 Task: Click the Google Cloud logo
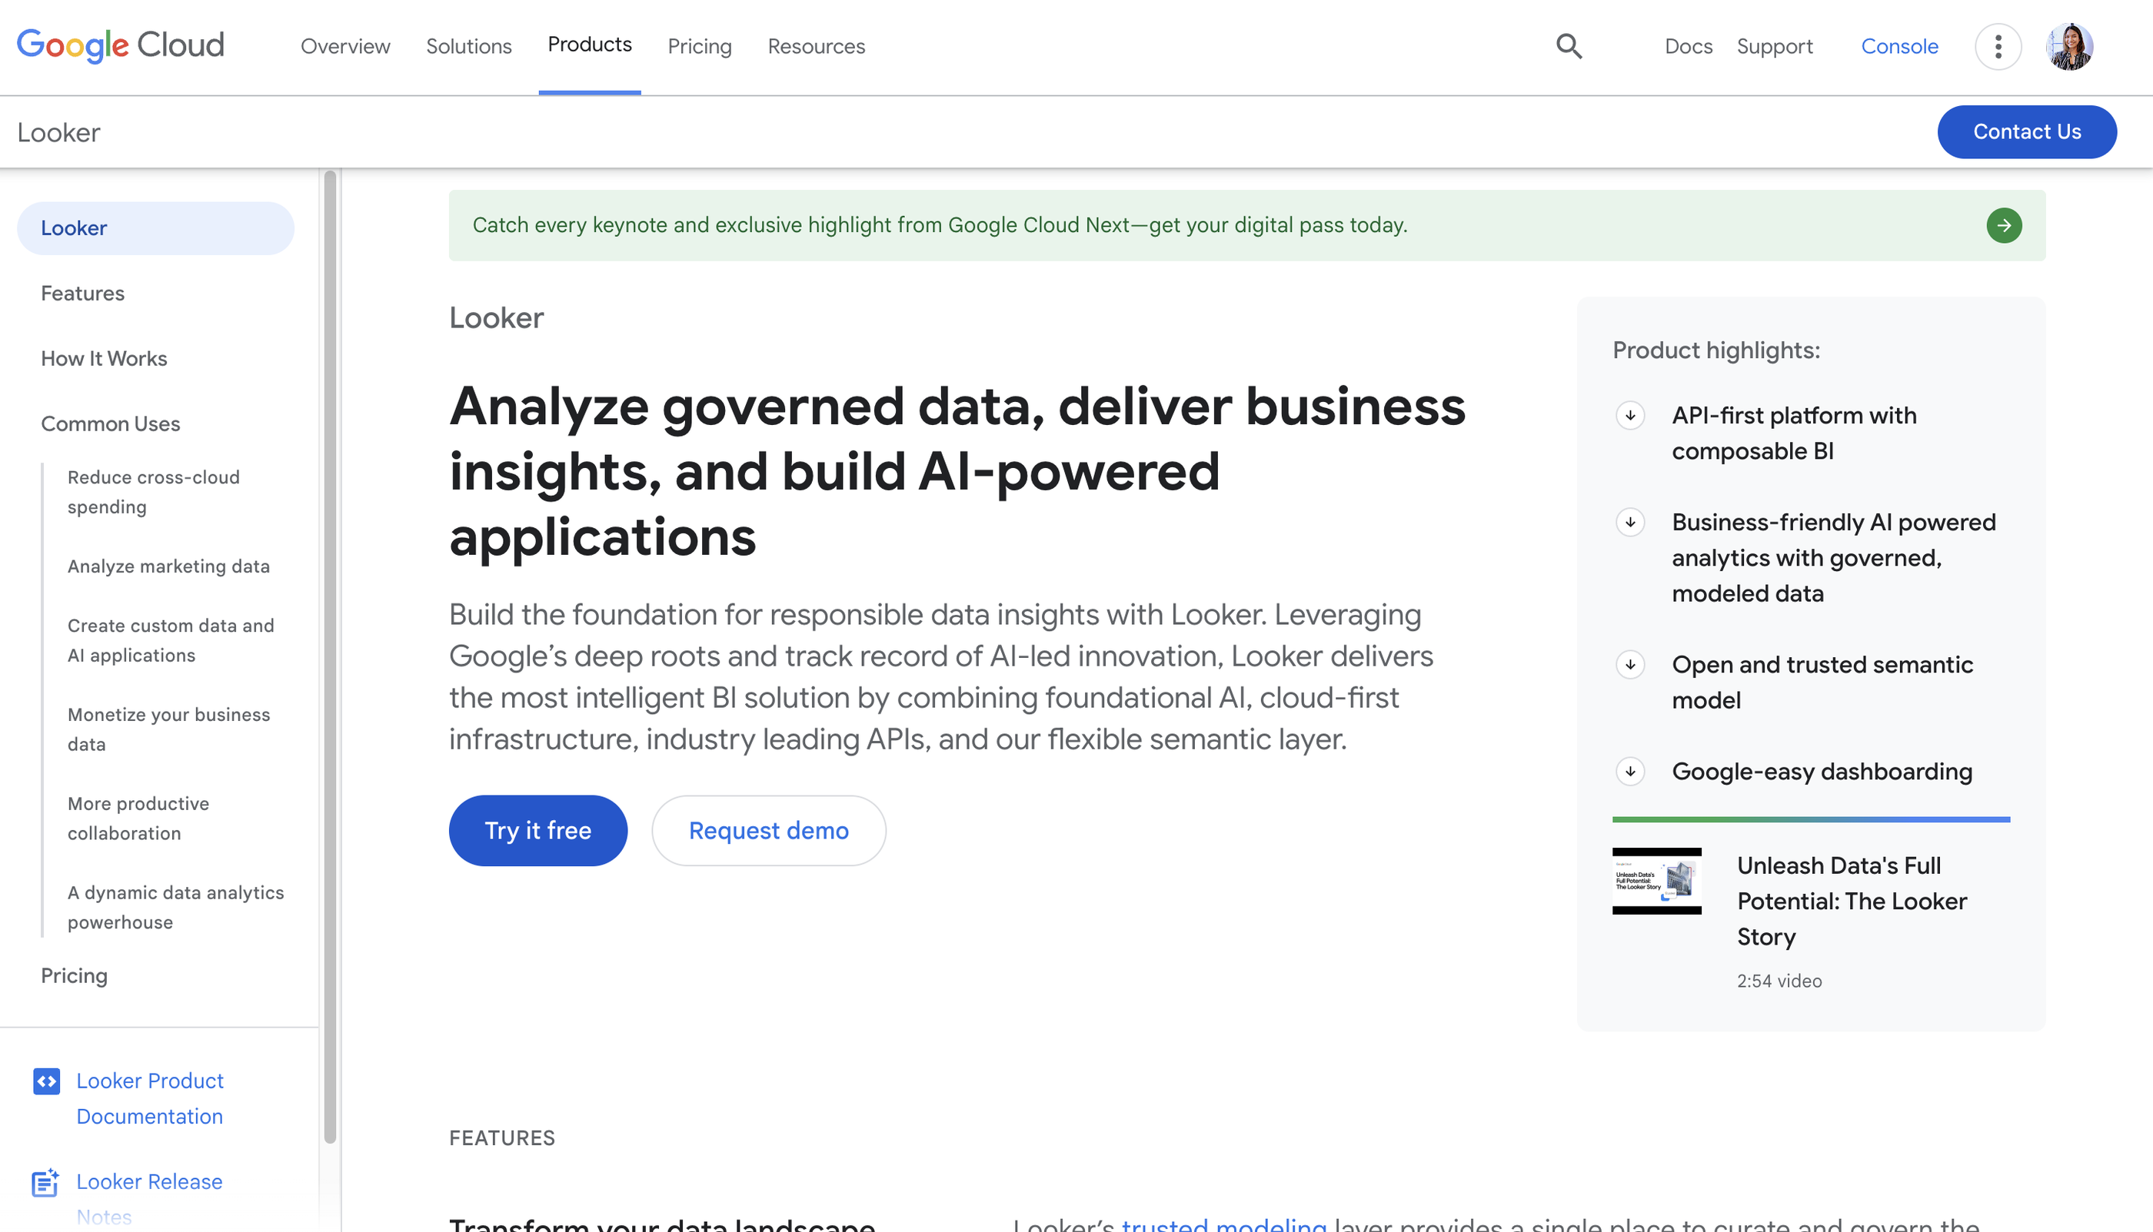[119, 44]
